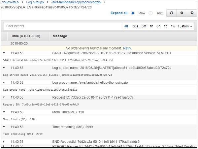Select the Text display radio button
This screenshot has height=149, width=198.
click(x=151, y=13)
